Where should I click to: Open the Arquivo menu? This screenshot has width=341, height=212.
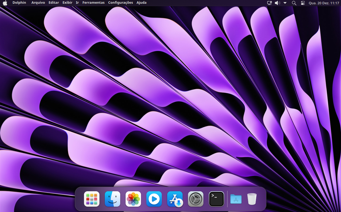click(x=38, y=3)
